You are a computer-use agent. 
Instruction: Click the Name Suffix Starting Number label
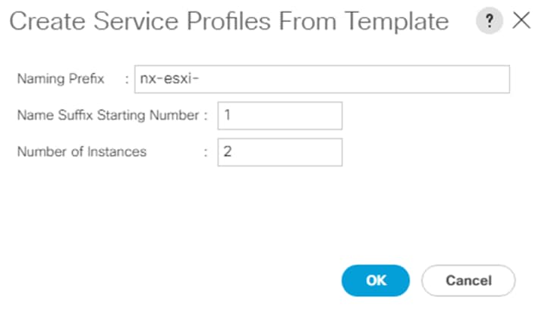tap(109, 115)
